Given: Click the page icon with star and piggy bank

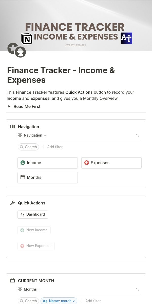Looking at the screenshot, I should pyautogui.click(x=17, y=50).
